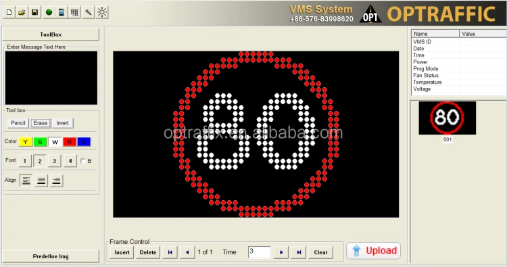Select font size 4
507x267 pixels.
click(x=70, y=161)
